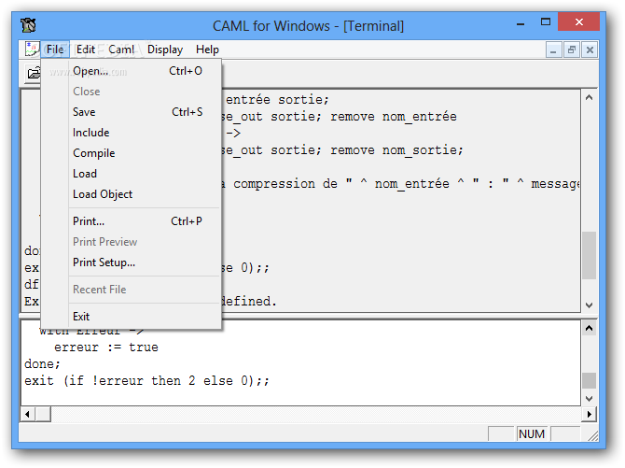Close the CAML for Windows application

[579, 21]
